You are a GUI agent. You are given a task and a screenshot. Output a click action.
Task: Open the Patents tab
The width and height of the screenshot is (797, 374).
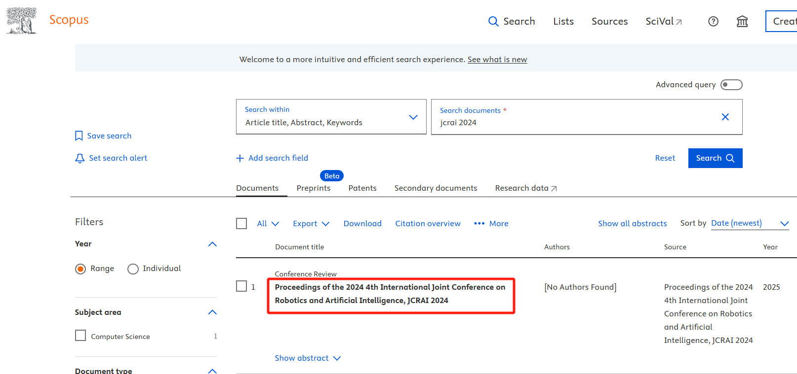[362, 188]
